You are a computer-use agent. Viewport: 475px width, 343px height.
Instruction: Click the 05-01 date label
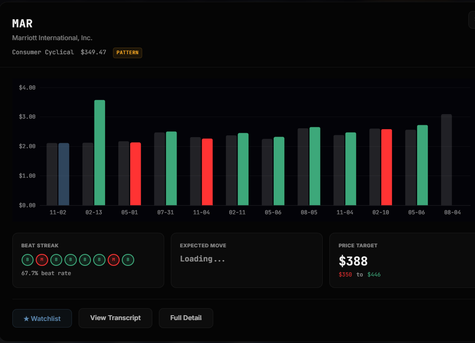(x=129, y=213)
